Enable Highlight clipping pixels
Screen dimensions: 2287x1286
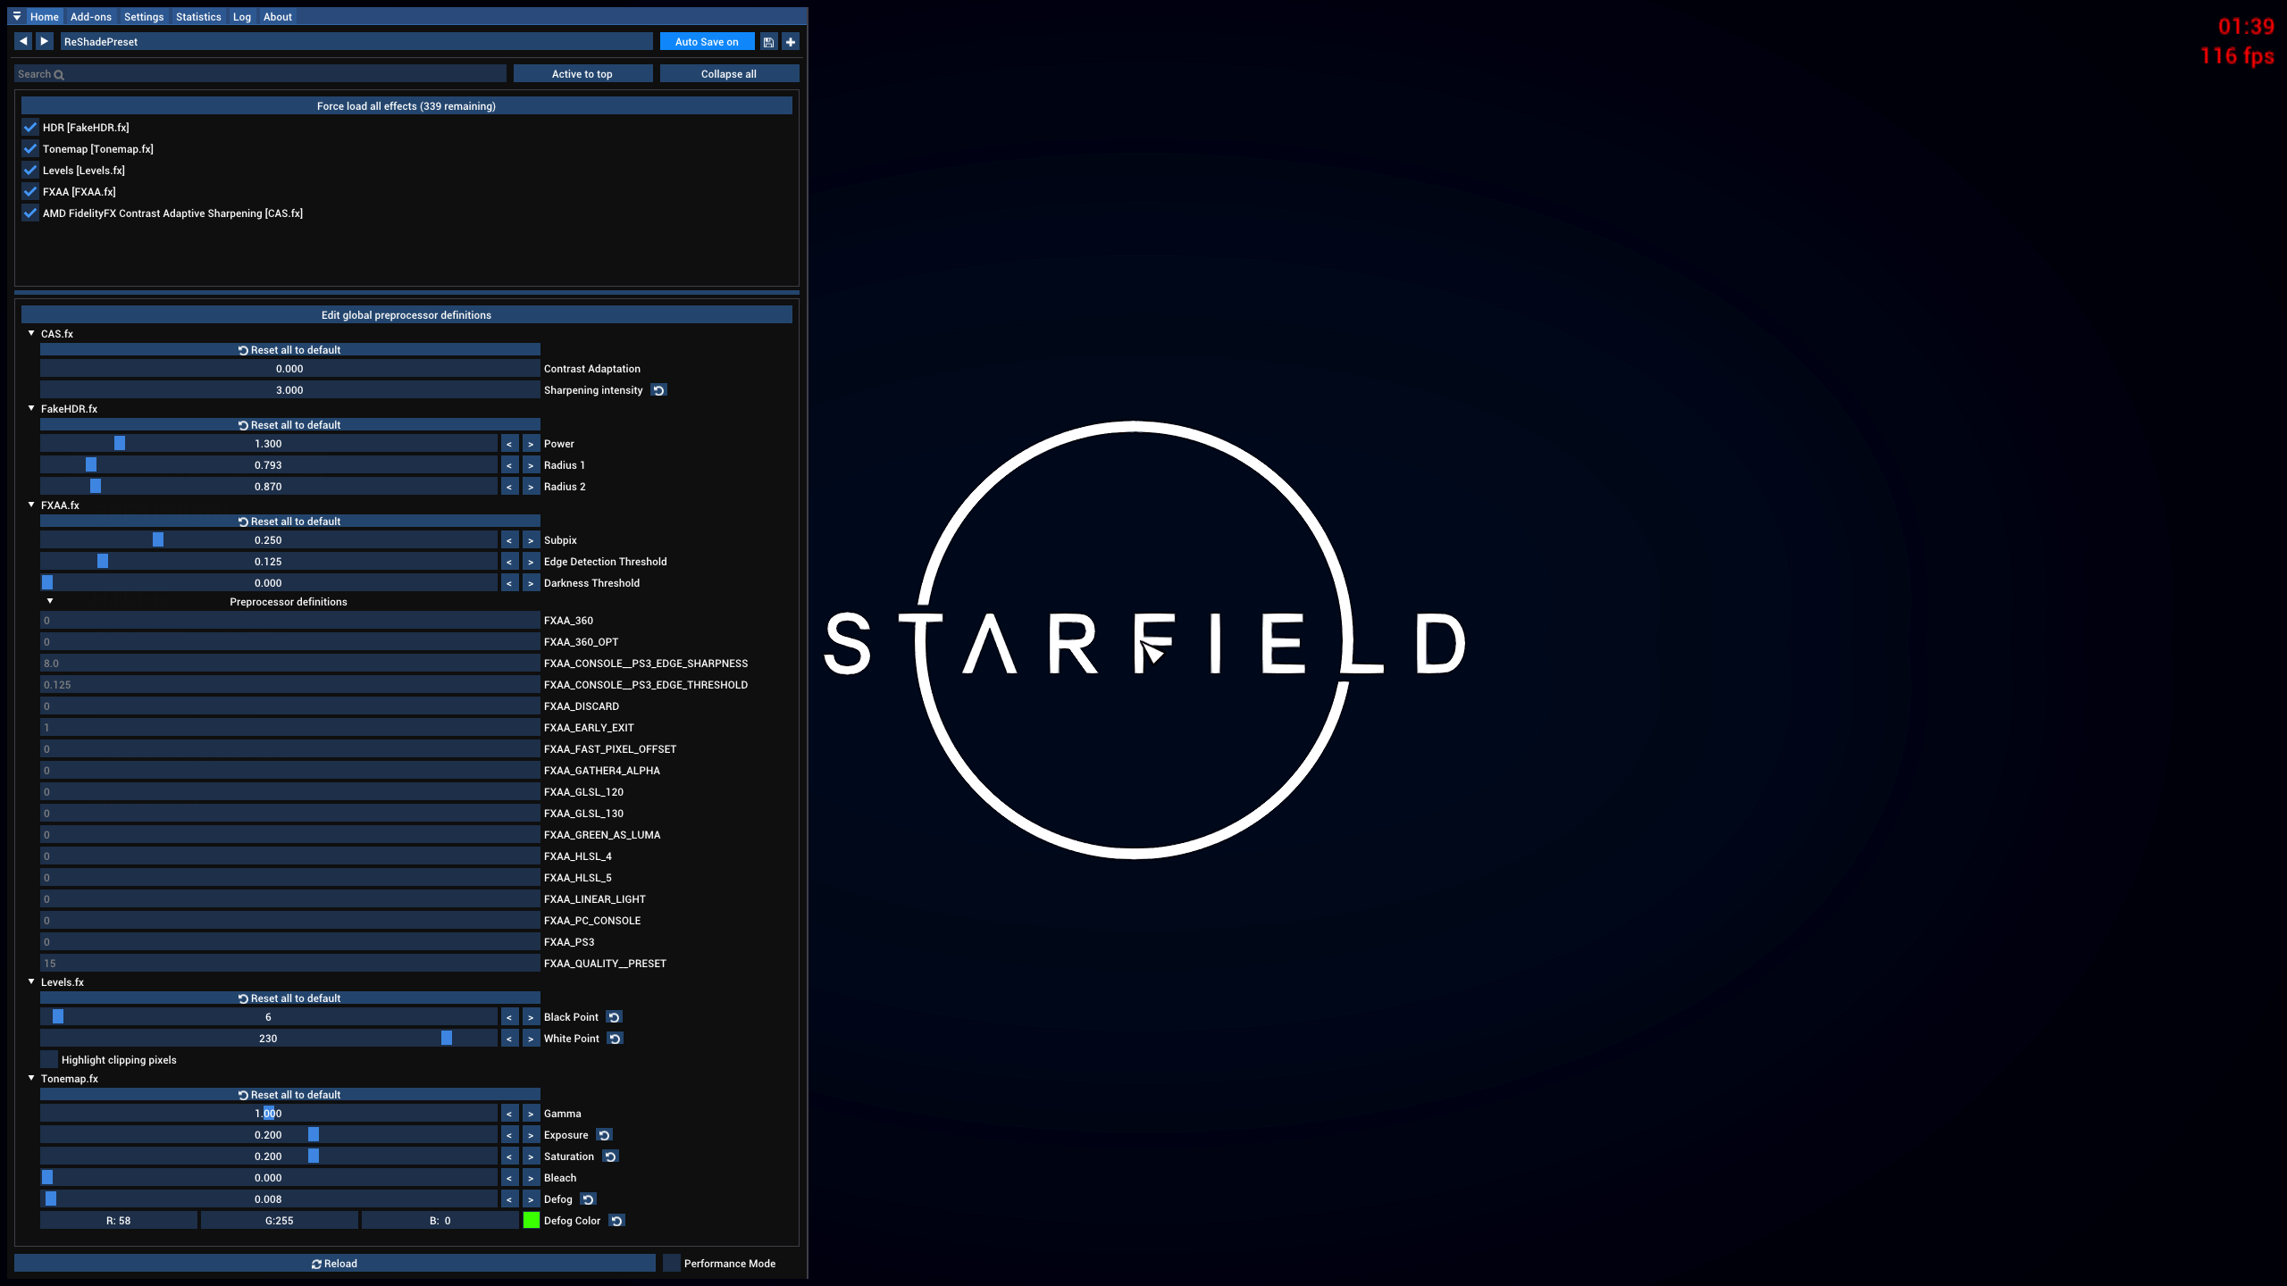pyautogui.click(x=49, y=1058)
